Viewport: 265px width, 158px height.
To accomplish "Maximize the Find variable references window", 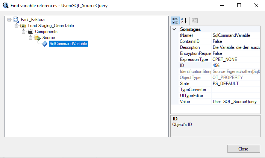I will [x=239, y=6].
